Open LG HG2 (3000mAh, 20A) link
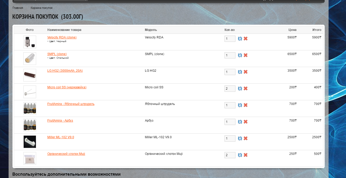The width and height of the screenshot is (346, 178). pyautogui.click(x=65, y=71)
